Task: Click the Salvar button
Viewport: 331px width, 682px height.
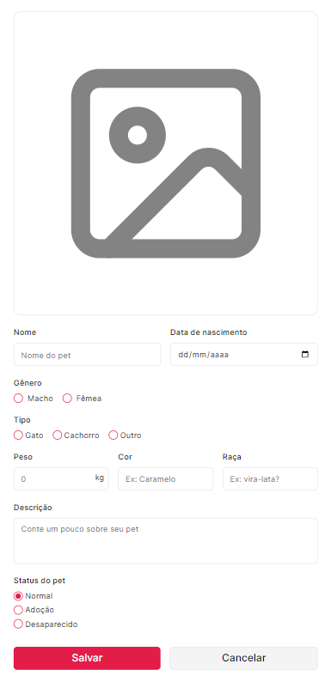Action: pyautogui.click(x=87, y=658)
